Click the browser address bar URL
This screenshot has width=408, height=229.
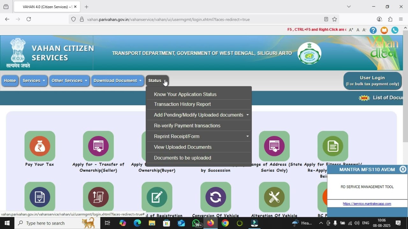tap(168, 19)
